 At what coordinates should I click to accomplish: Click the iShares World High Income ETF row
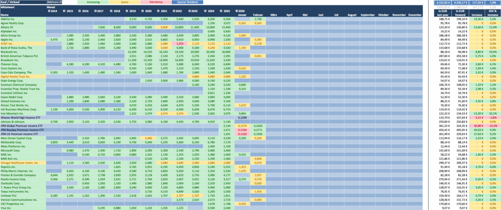click(22, 118)
